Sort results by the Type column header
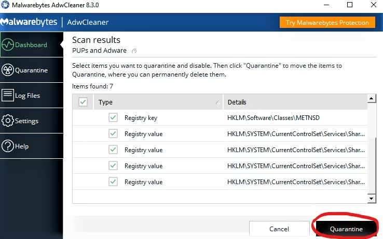 pyautogui.click(x=158, y=102)
